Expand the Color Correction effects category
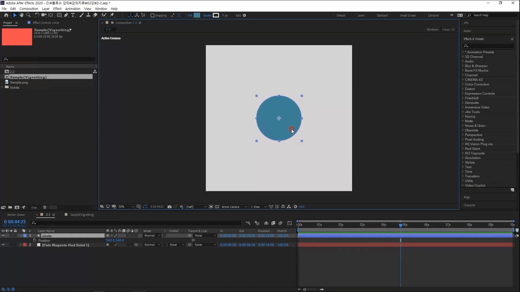Screen dimensions: 520x292 (463, 84)
